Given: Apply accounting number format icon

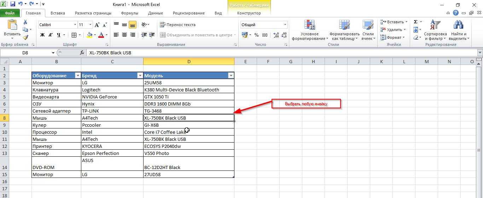Looking at the screenshot, I should (244, 35).
